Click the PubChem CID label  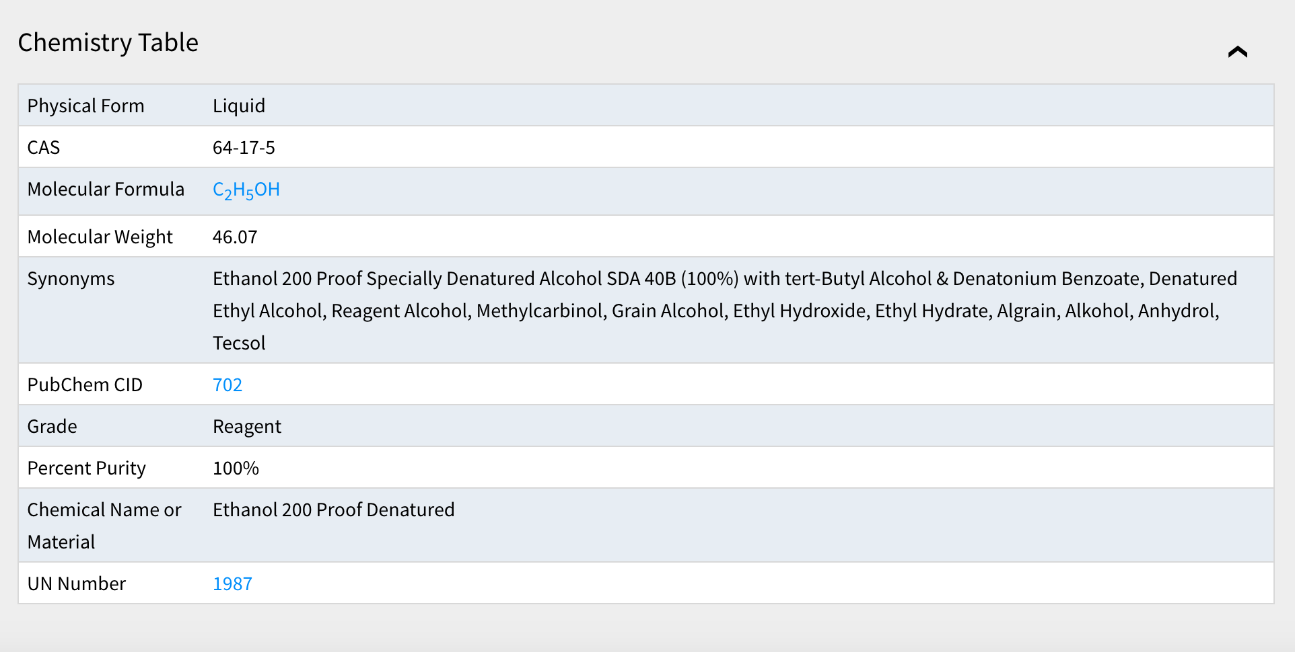(x=85, y=384)
